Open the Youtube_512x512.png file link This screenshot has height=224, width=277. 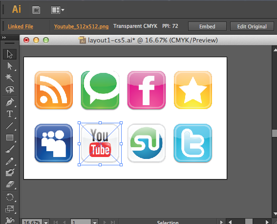(81, 26)
